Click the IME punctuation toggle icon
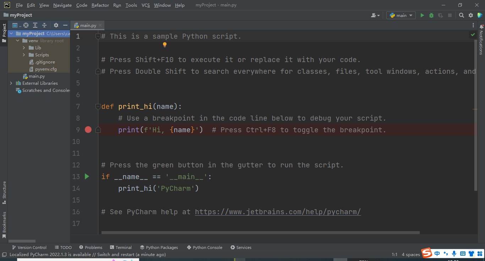The width and height of the screenshot is (485, 261). (446, 254)
